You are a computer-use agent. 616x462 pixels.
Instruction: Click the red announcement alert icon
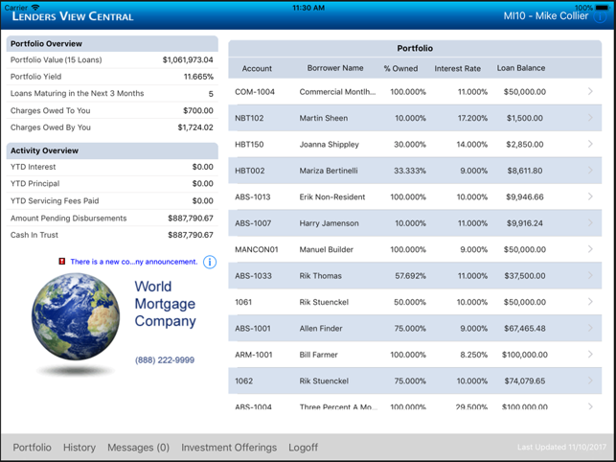click(x=61, y=261)
